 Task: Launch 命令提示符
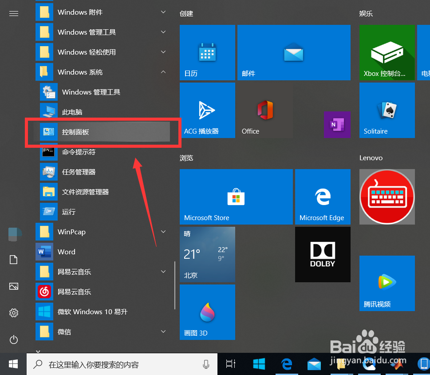point(104,152)
